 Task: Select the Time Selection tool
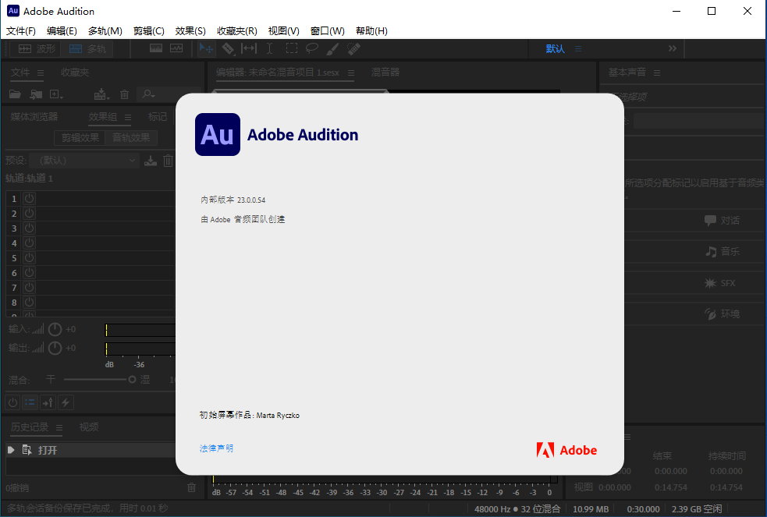(x=269, y=48)
